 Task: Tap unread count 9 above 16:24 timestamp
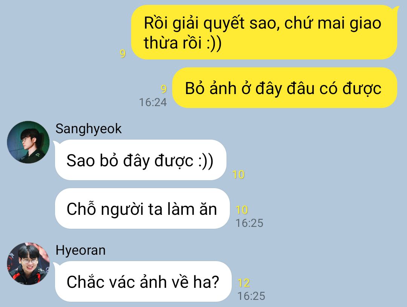[x=164, y=89]
